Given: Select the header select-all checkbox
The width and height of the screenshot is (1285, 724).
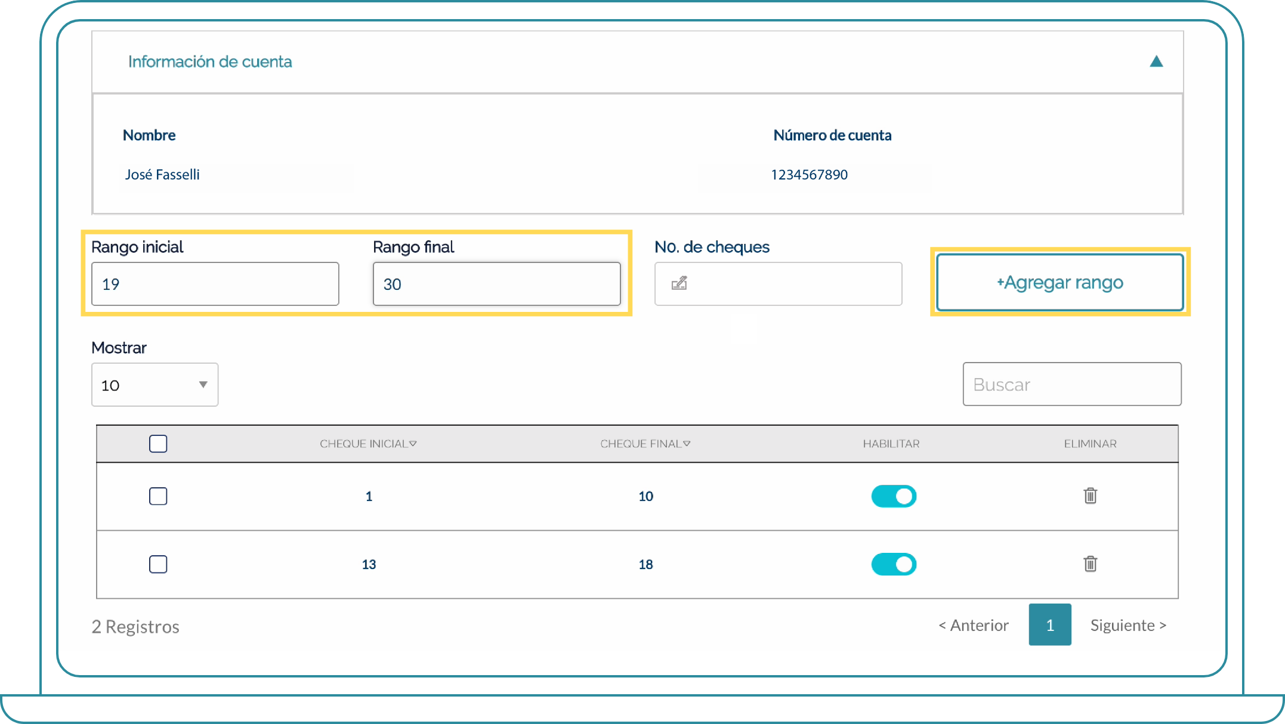Looking at the screenshot, I should tap(158, 444).
